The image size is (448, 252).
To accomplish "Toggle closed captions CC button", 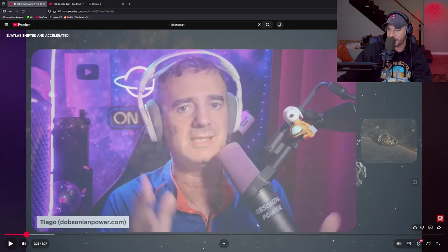I will (409, 244).
